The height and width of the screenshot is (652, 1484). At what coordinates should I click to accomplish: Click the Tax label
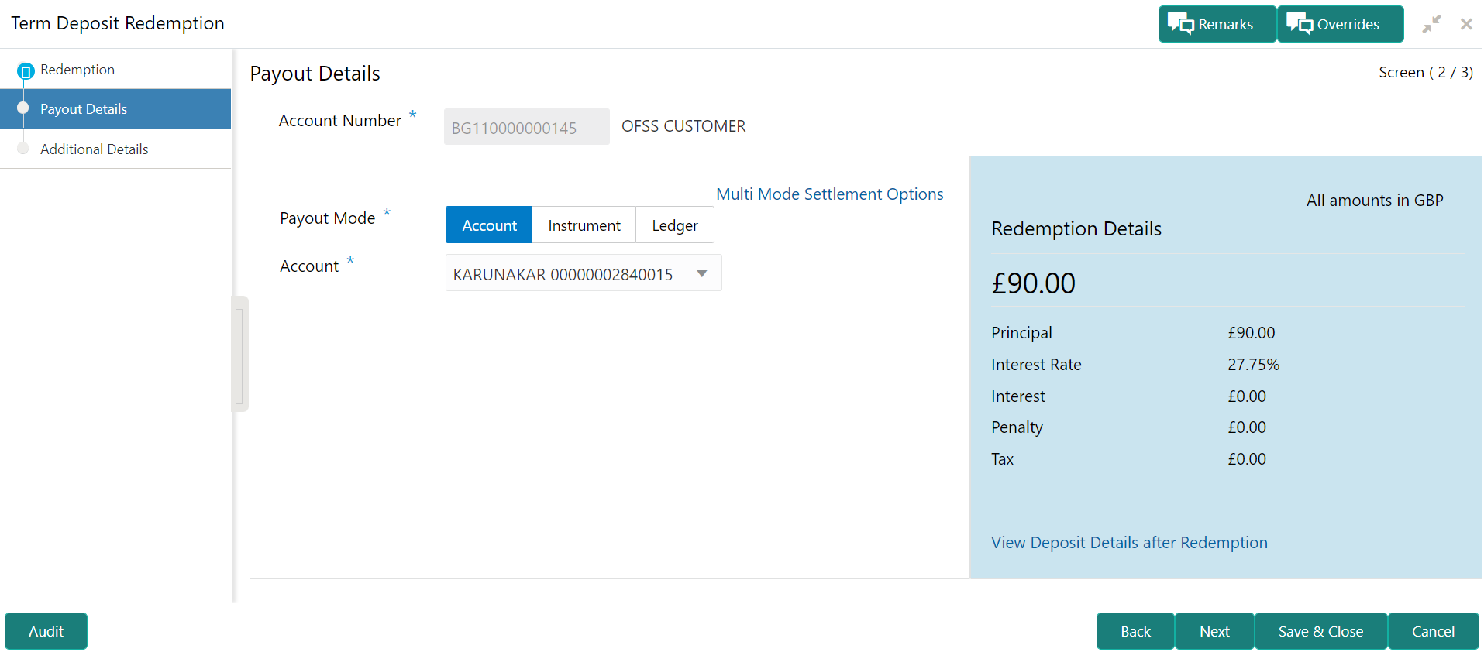(x=1002, y=459)
